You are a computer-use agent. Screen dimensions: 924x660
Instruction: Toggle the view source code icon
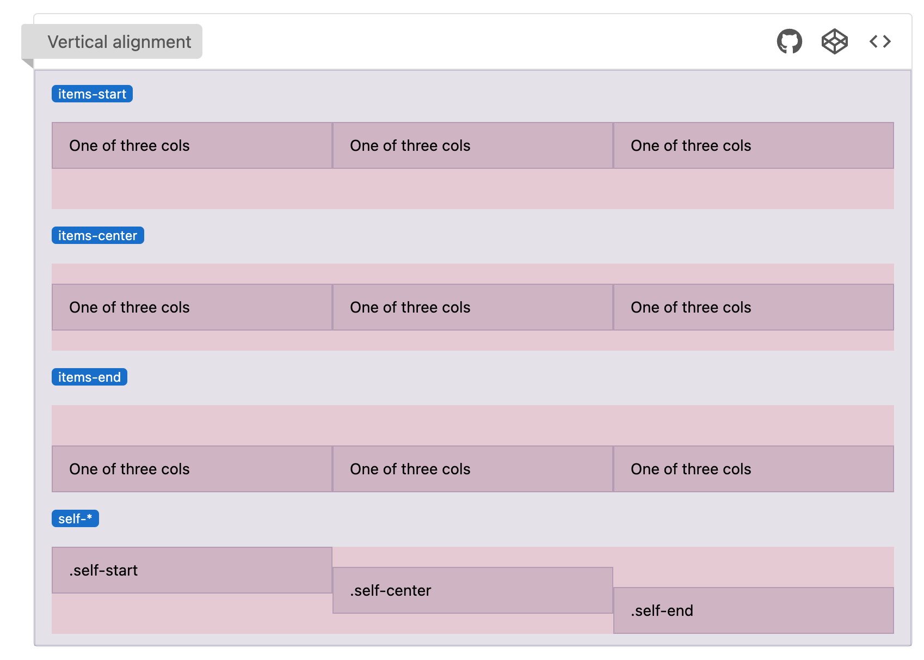coord(880,41)
